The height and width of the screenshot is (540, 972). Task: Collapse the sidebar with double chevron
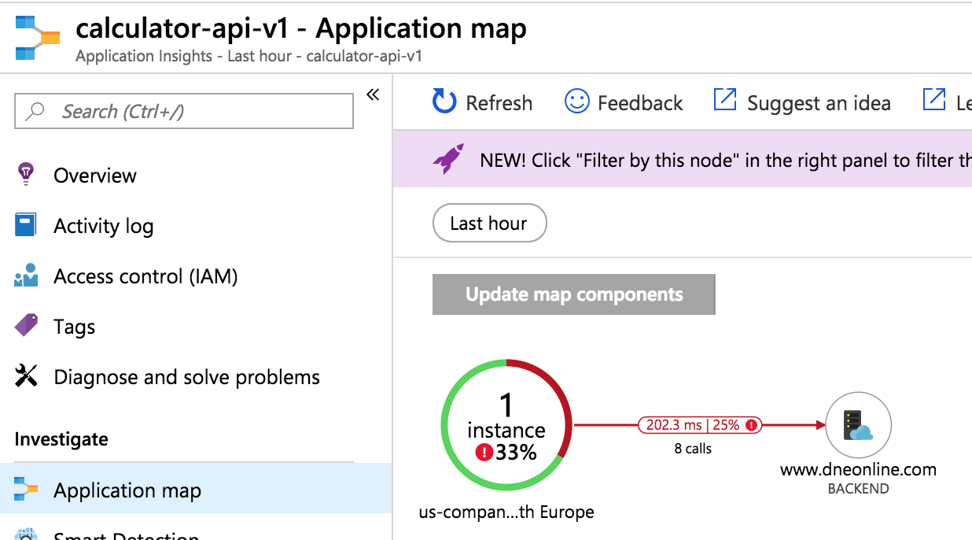(x=373, y=95)
